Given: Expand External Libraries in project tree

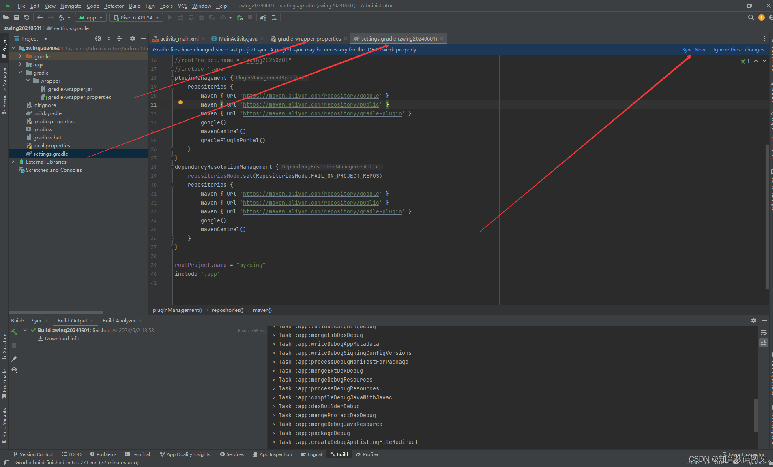Looking at the screenshot, I should pos(13,162).
